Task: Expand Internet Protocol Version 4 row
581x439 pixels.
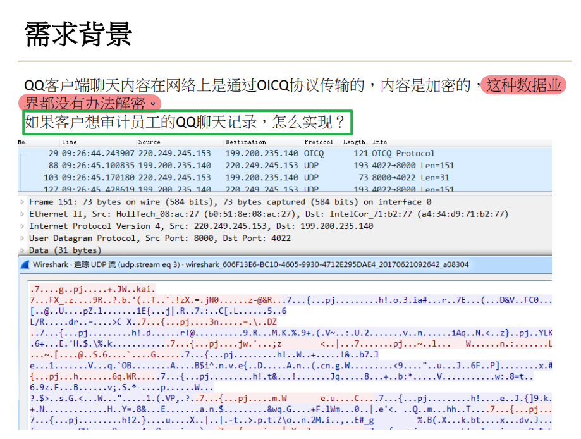Action: [x=22, y=226]
